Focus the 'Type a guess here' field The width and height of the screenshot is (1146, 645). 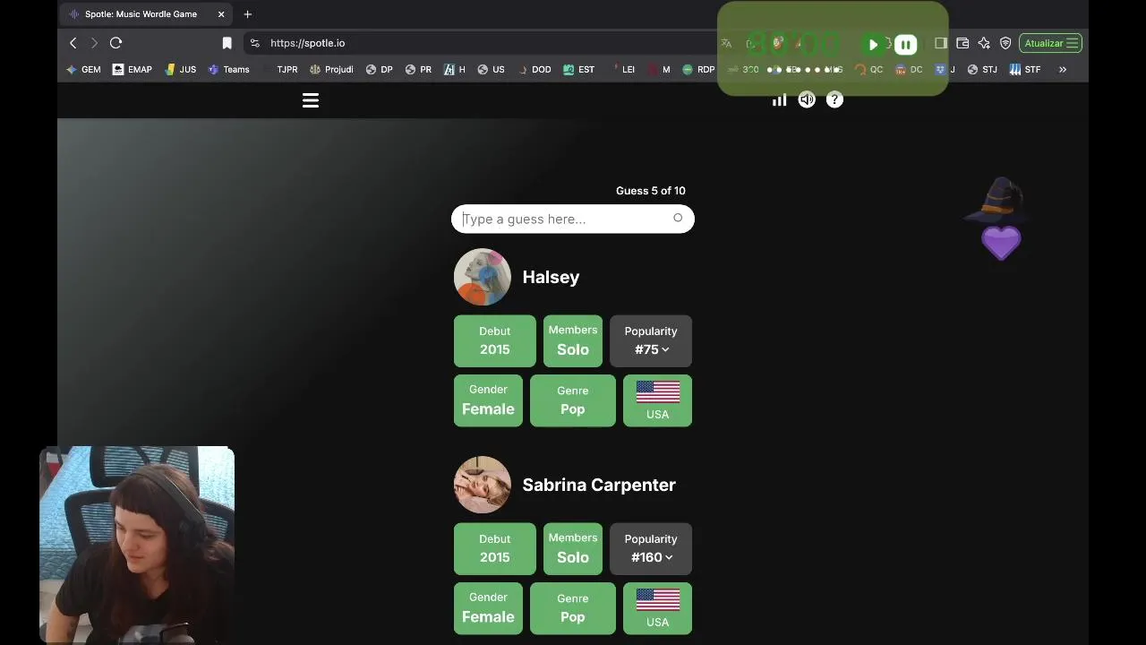[573, 219]
